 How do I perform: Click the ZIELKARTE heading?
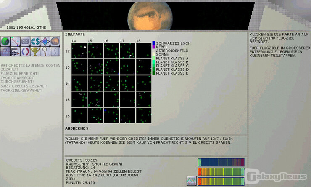pyautogui.click(x=75, y=35)
